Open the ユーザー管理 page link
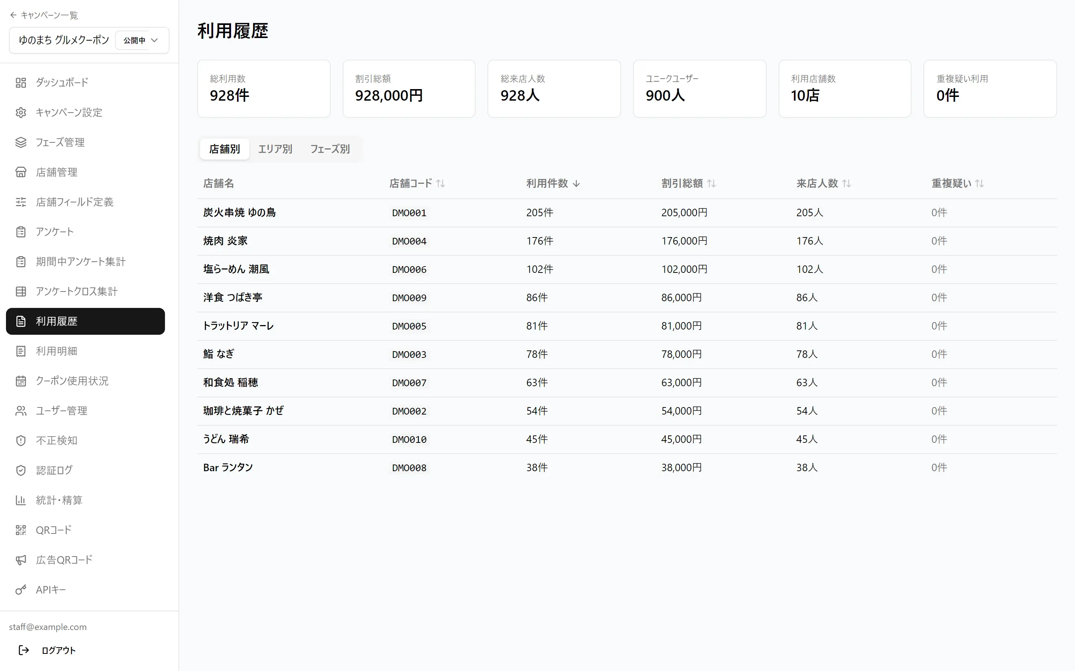The image size is (1075, 671). click(85, 411)
